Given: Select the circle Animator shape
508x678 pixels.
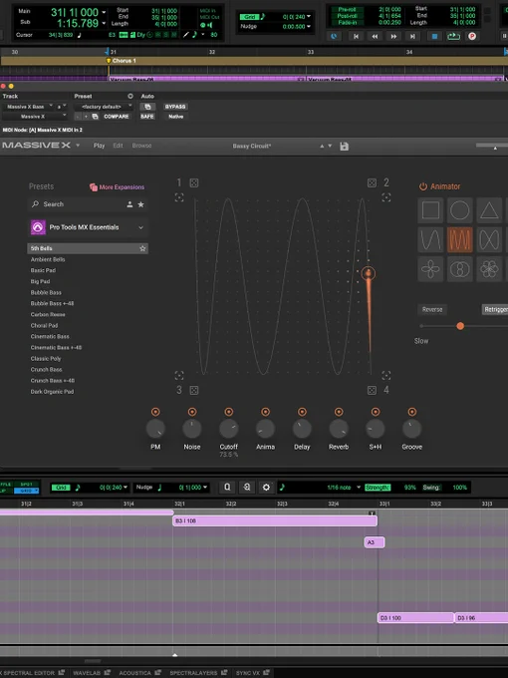Looking at the screenshot, I should click(459, 210).
